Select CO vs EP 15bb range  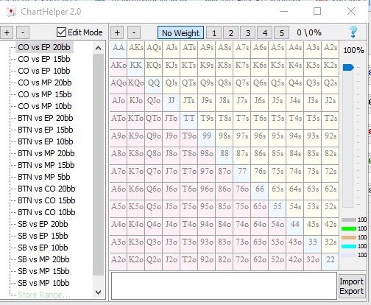pos(44,59)
